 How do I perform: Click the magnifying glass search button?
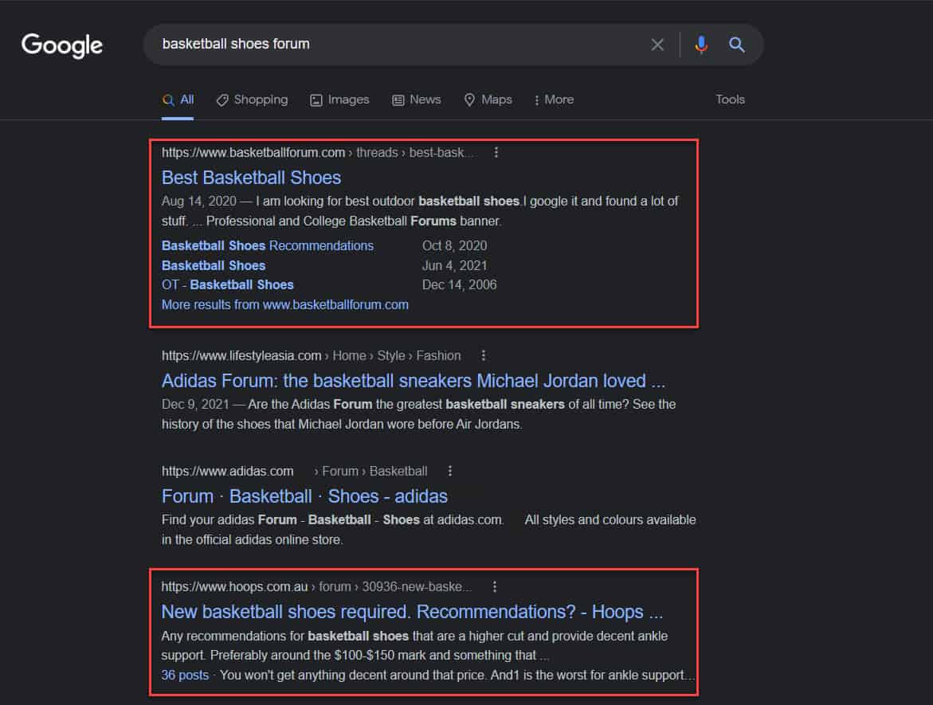737,45
